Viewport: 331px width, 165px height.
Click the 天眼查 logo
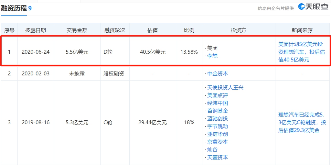point(313,7)
